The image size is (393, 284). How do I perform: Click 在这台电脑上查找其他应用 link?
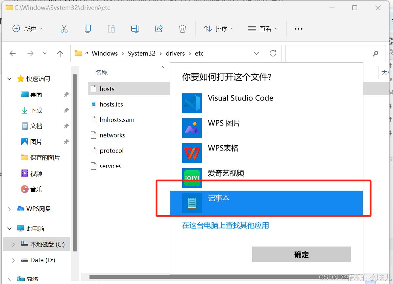pos(226,225)
